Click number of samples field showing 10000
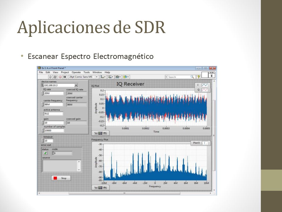Viewport: 282px width, 212px height. tap(54, 130)
